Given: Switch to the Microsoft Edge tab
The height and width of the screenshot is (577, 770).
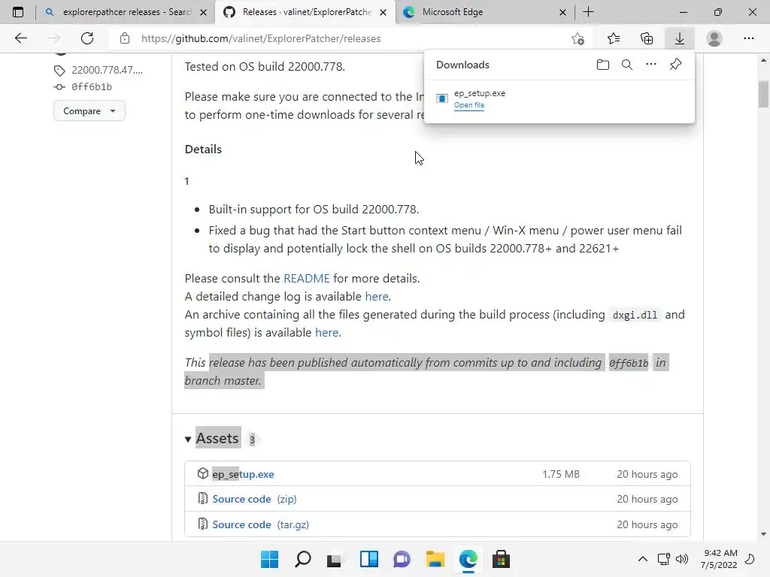Looking at the screenshot, I should [x=484, y=12].
